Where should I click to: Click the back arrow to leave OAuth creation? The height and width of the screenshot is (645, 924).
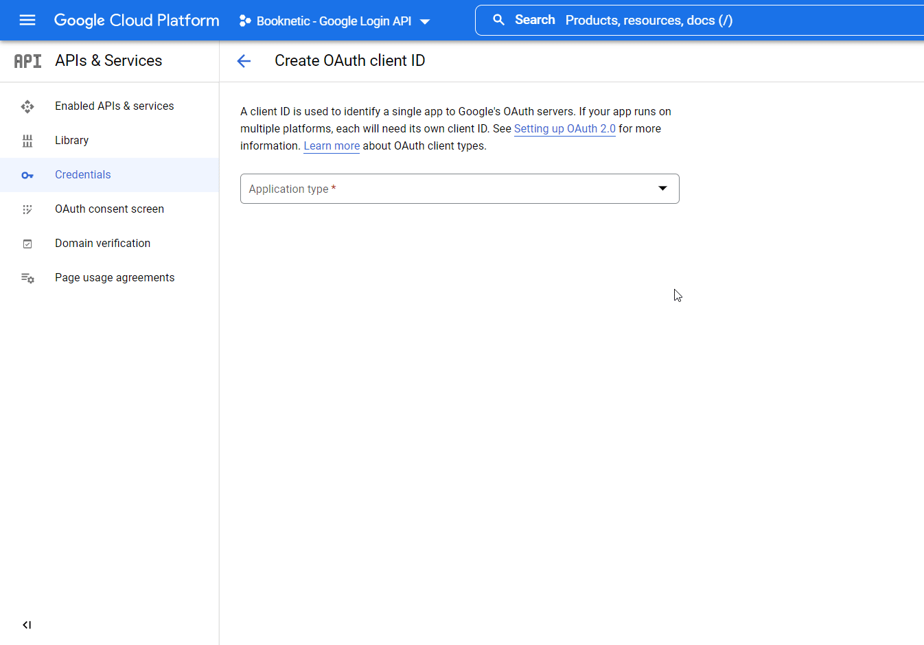pyautogui.click(x=244, y=60)
